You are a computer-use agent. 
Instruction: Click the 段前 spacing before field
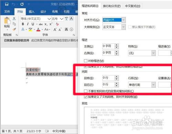point(108,78)
